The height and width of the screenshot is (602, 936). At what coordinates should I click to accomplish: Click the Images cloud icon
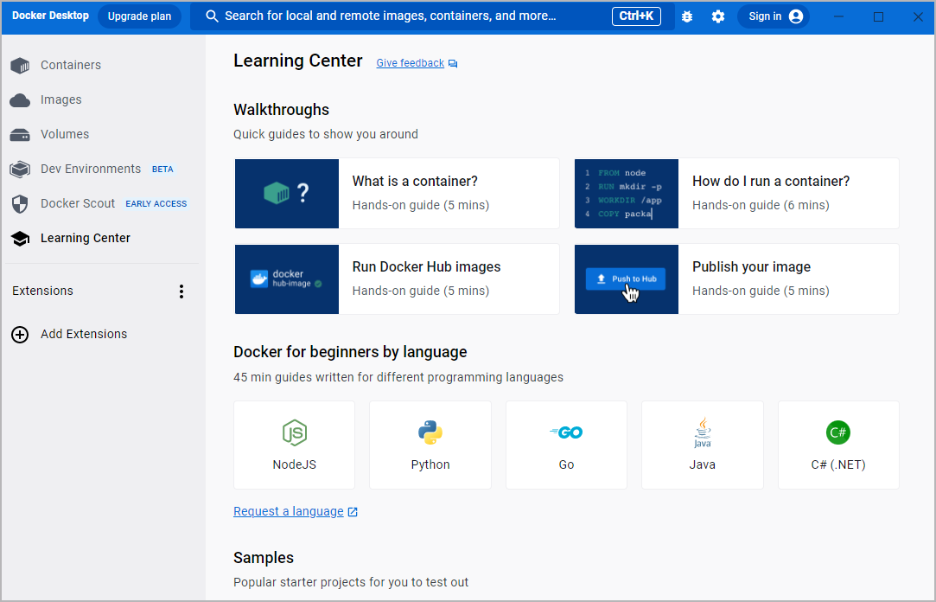(20, 99)
